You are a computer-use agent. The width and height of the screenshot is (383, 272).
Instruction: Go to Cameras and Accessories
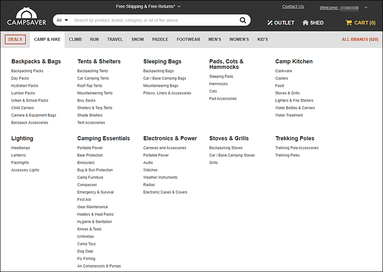pos(164,148)
